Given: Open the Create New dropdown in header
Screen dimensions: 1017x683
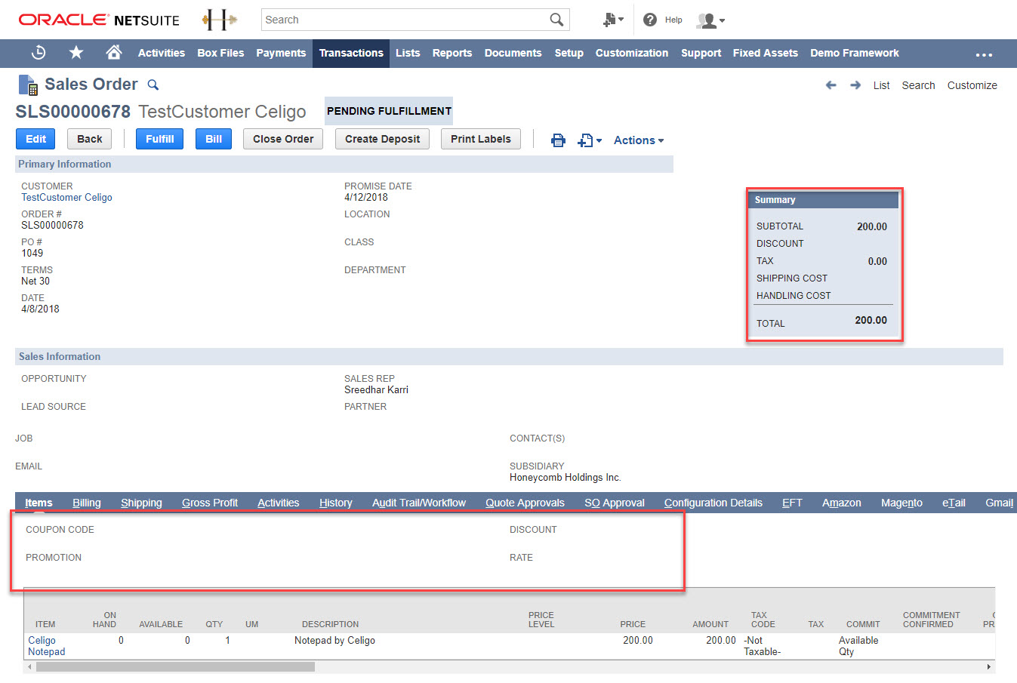Looking at the screenshot, I should coord(612,20).
